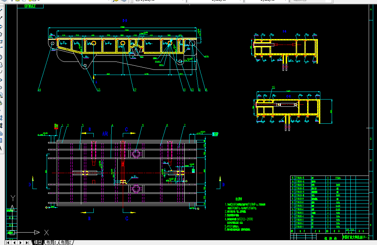Click the KMT312-2000 note text
Screen dimensions: 377x245
(x=245, y=219)
